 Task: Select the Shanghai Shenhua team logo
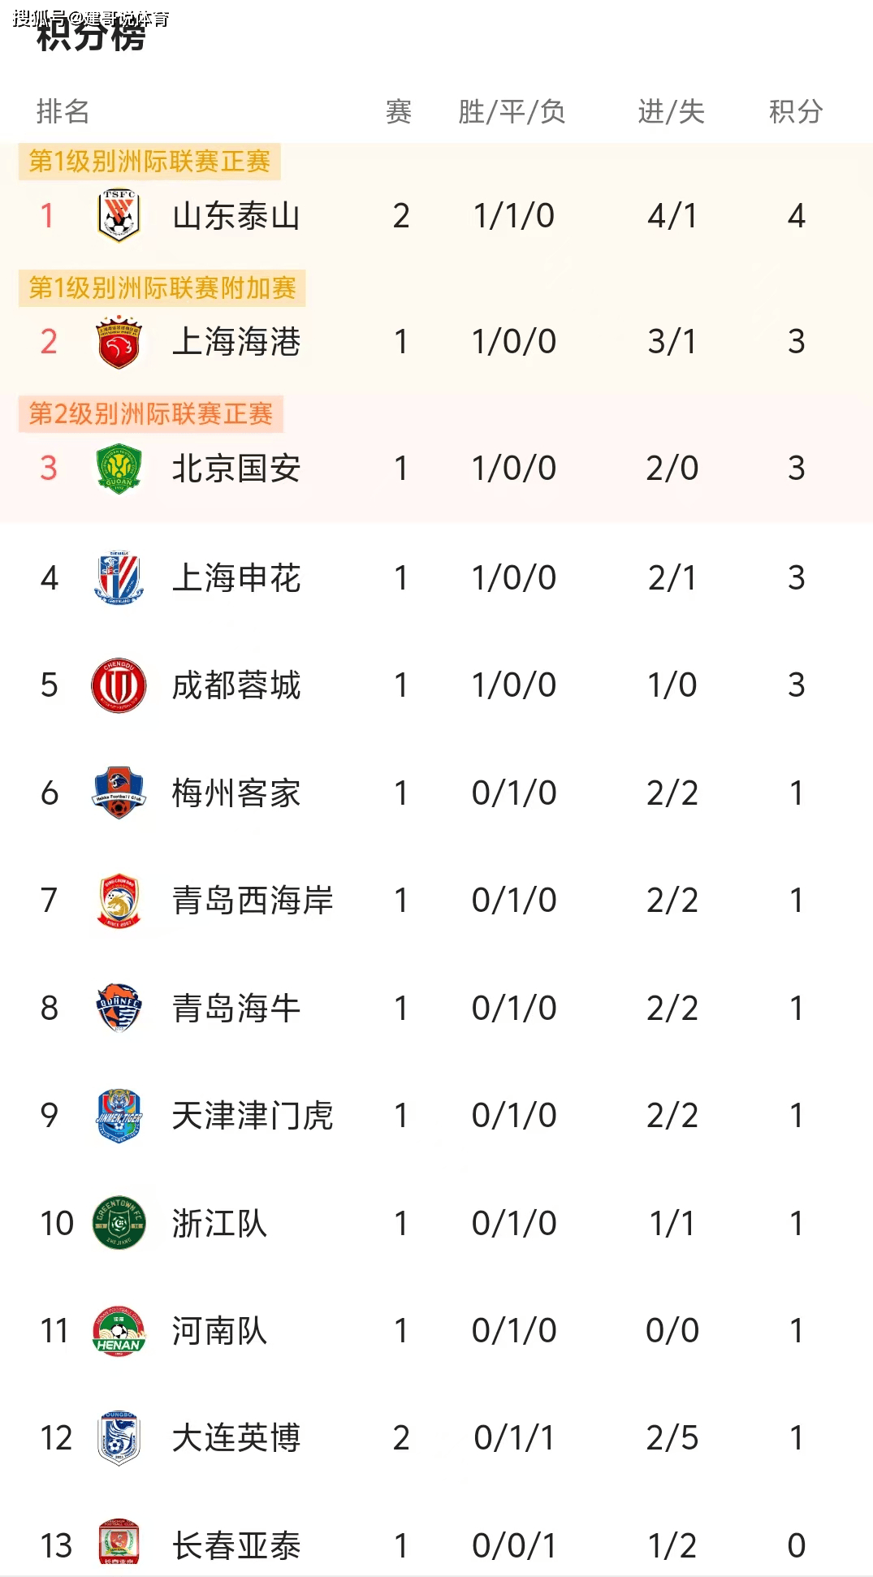pos(119,578)
